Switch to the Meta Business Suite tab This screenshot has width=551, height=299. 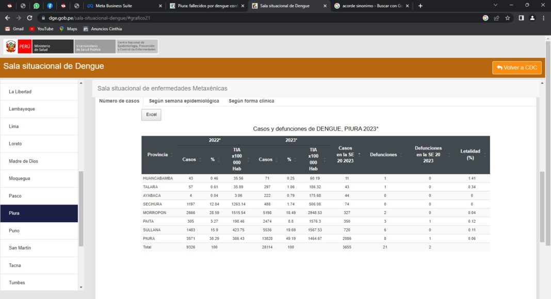[x=124, y=6]
